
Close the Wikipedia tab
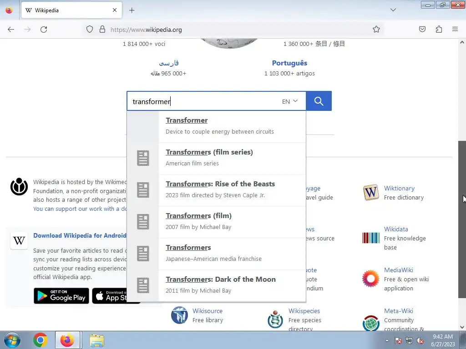[115, 10]
